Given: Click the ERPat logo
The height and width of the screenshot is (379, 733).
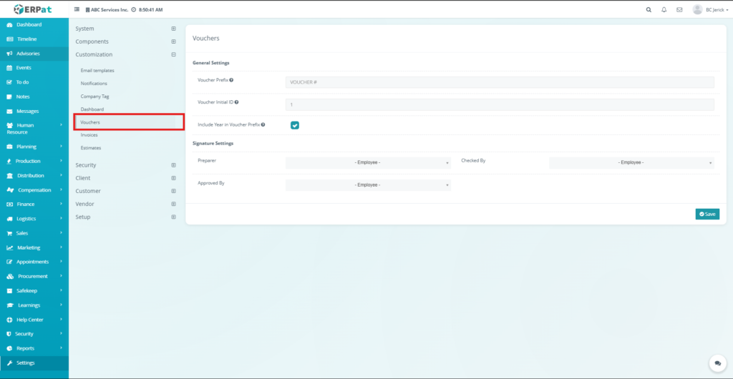Looking at the screenshot, I should point(34,9).
